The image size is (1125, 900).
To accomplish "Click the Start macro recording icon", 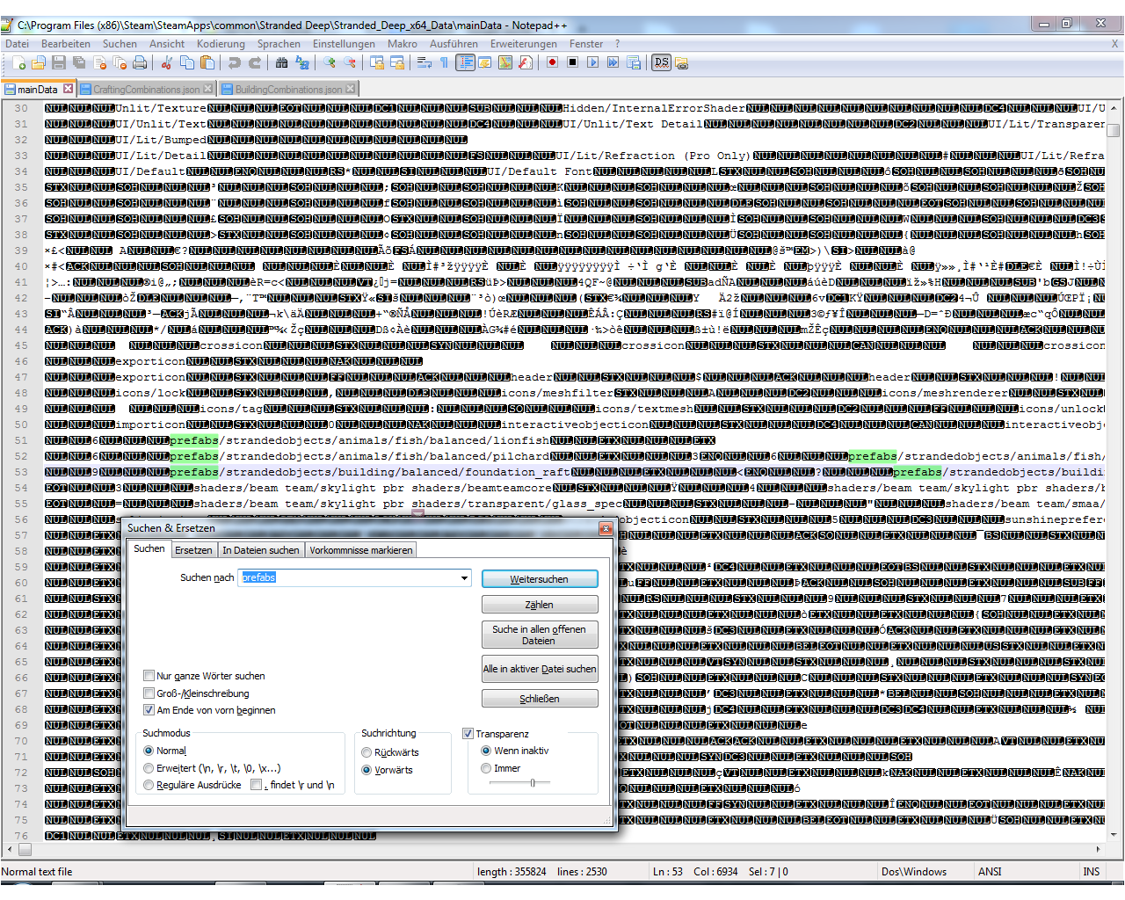I will [552, 62].
